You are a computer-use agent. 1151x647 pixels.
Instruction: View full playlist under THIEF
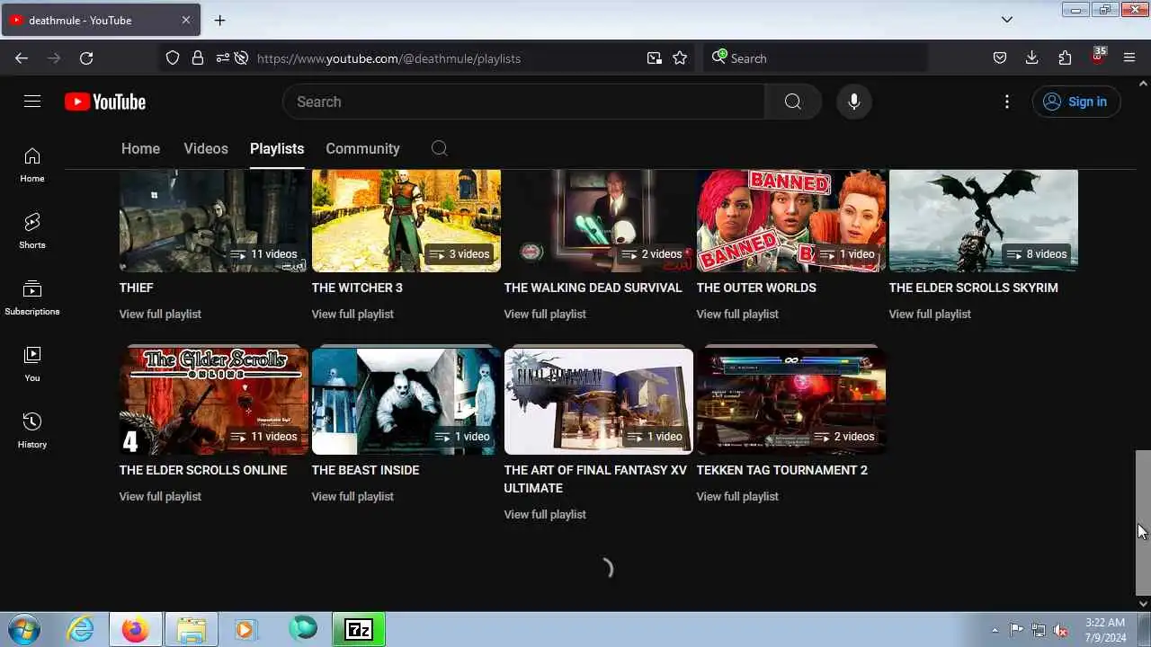(x=160, y=314)
